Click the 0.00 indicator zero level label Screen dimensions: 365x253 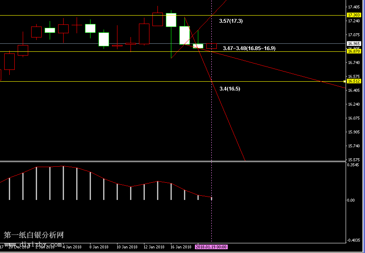point(351,200)
